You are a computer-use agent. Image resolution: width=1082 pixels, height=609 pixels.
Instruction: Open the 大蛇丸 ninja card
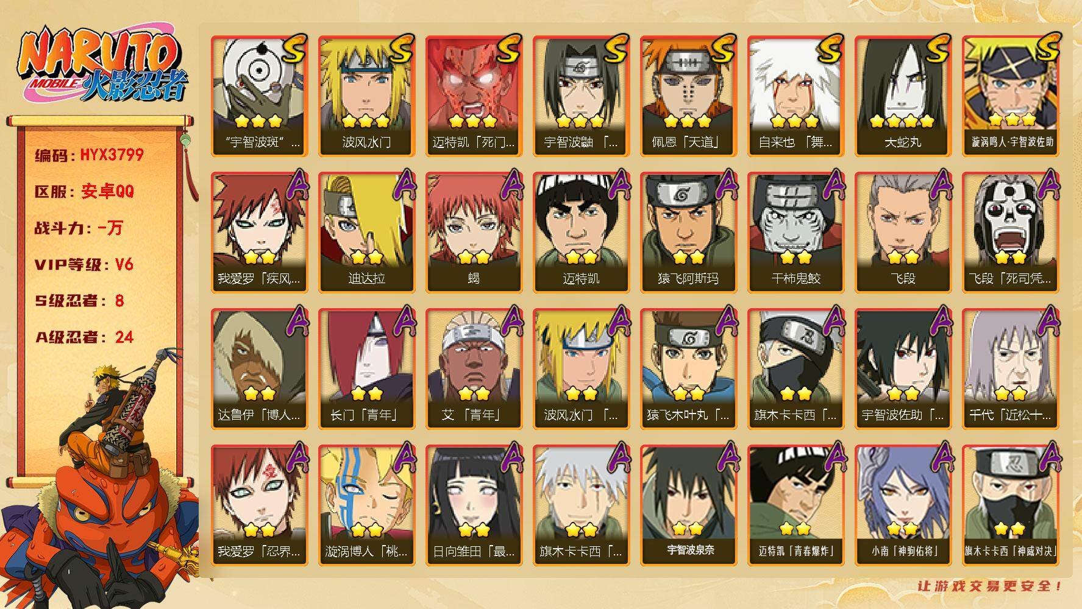[903, 96]
